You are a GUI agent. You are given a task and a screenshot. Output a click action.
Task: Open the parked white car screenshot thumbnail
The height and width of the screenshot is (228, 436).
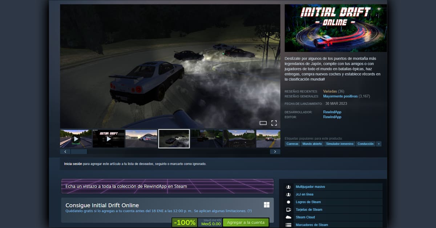[x=141, y=139]
